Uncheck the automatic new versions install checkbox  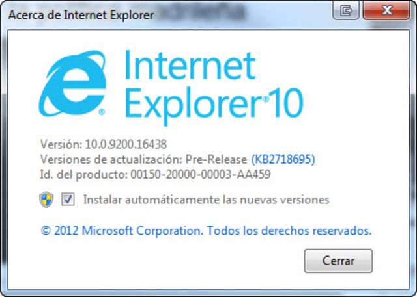coord(68,200)
